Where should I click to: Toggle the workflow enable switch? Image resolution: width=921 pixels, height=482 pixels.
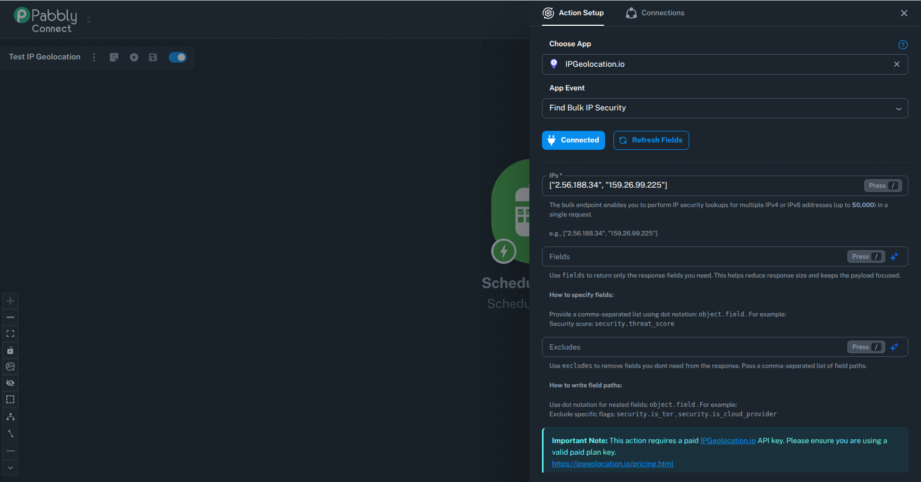(178, 57)
